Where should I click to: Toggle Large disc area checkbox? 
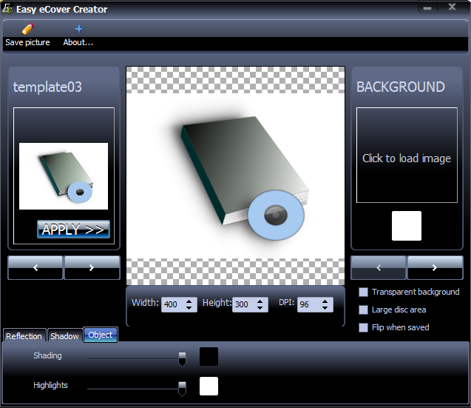pyautogui.click(x=364, y=310)
